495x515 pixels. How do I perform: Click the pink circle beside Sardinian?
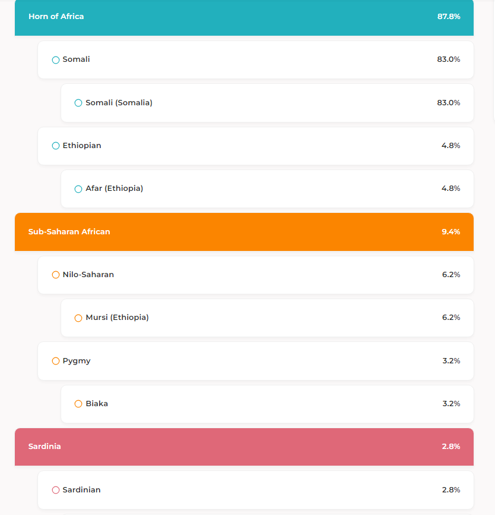click(56, 490)
